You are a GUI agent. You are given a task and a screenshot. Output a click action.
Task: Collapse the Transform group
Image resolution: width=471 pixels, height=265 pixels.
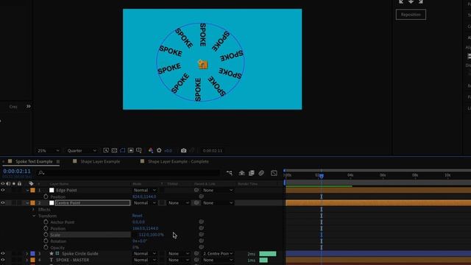coord(33,216)
